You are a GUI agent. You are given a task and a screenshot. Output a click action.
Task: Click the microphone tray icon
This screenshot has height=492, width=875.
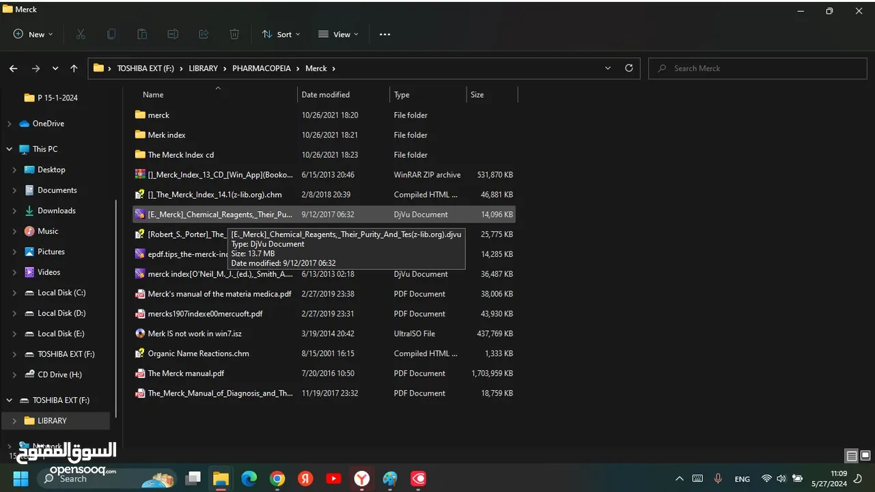coord(718,478)
